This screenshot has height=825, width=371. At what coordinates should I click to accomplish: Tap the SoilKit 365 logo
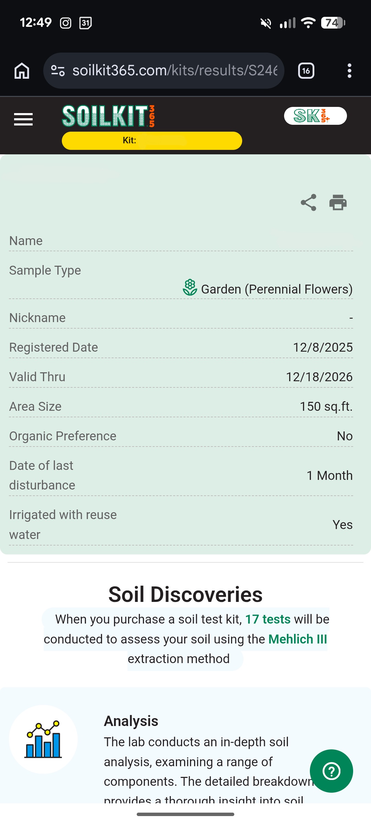coord(108,116)
